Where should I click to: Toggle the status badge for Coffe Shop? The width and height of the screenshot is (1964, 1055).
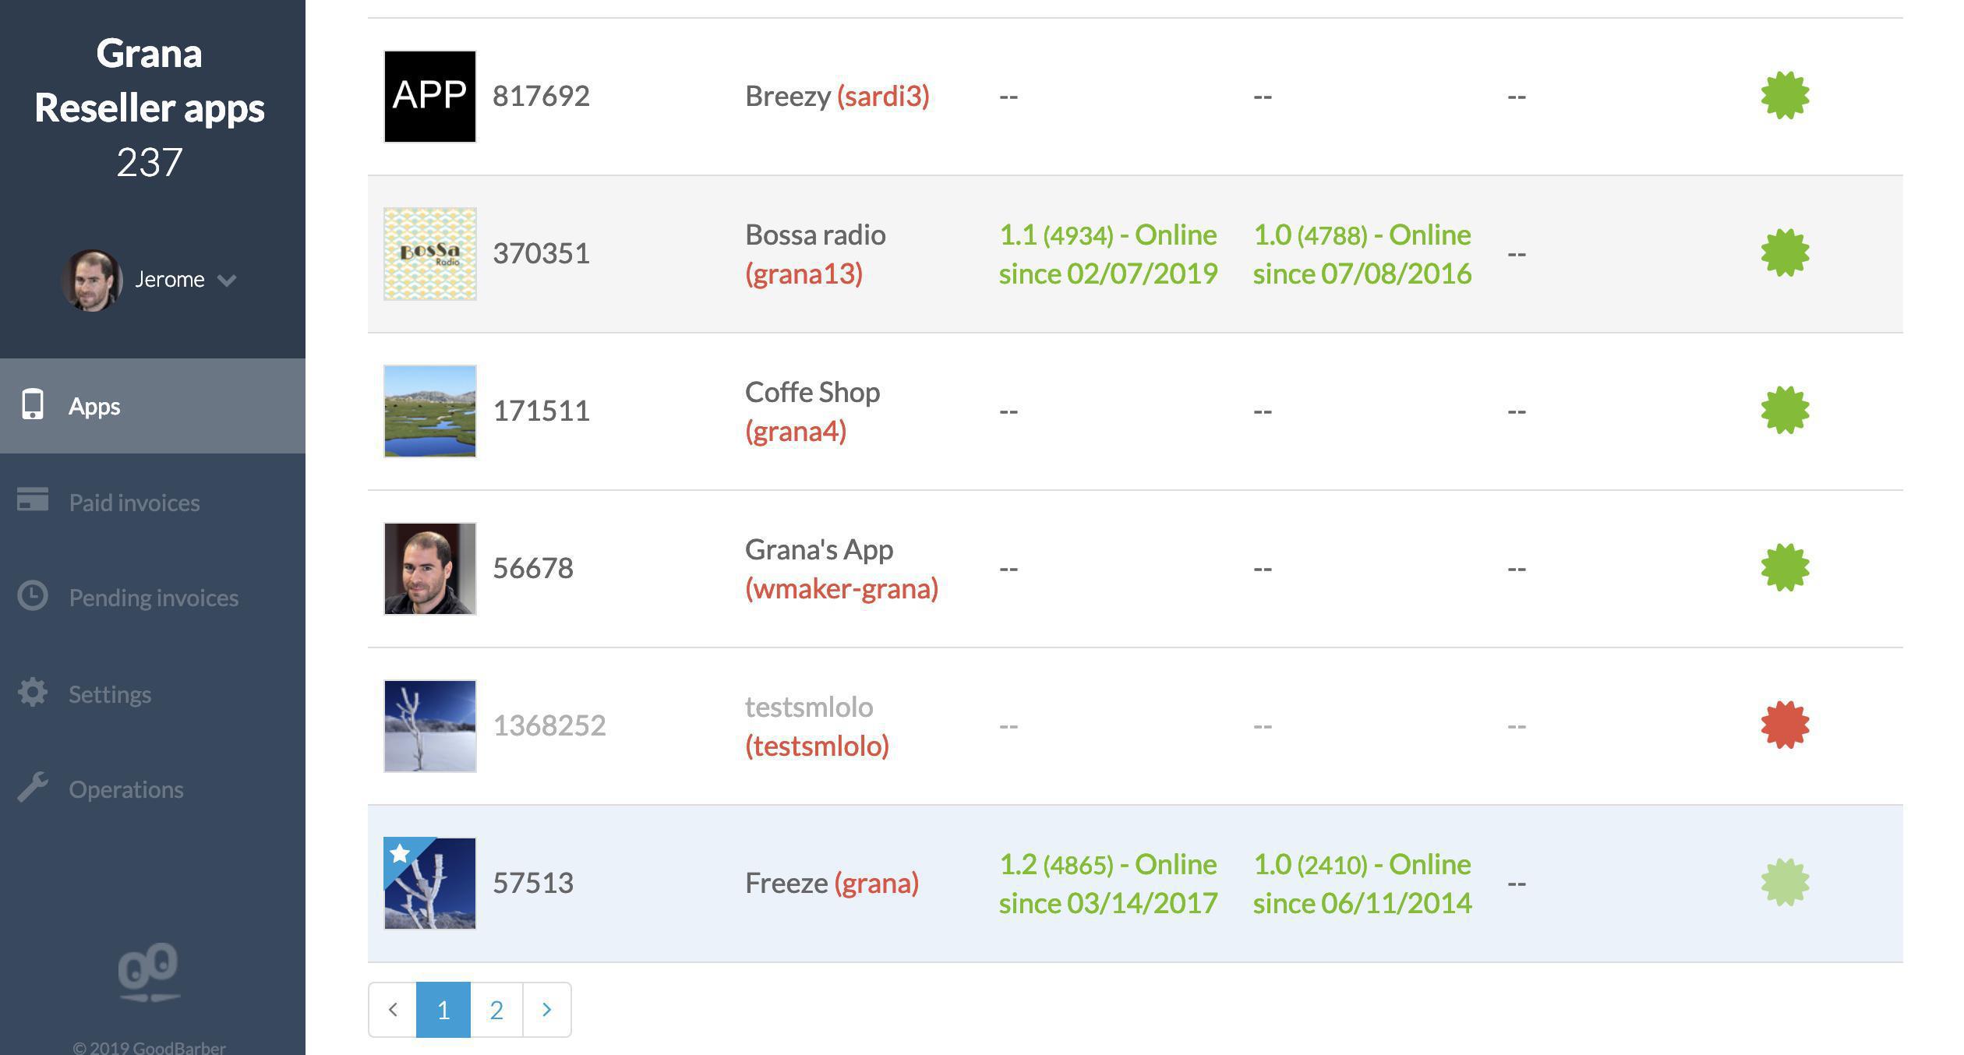[x=1785, y=411]
